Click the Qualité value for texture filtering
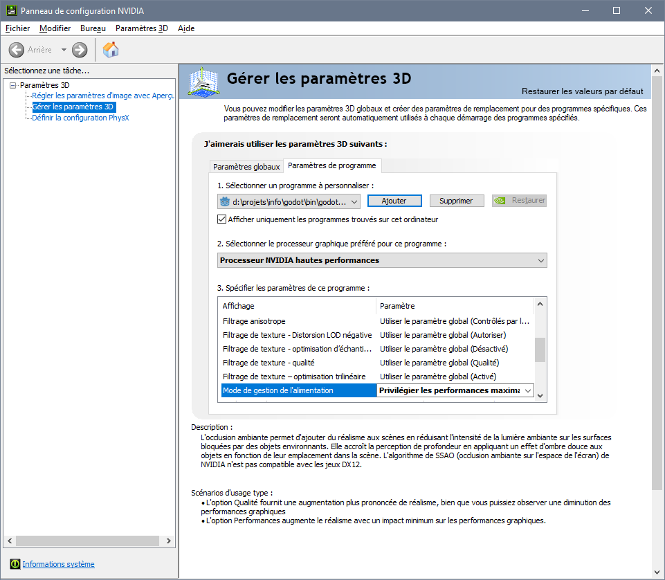The width and height of the screenshot is (665, 580). click(439, 363)
